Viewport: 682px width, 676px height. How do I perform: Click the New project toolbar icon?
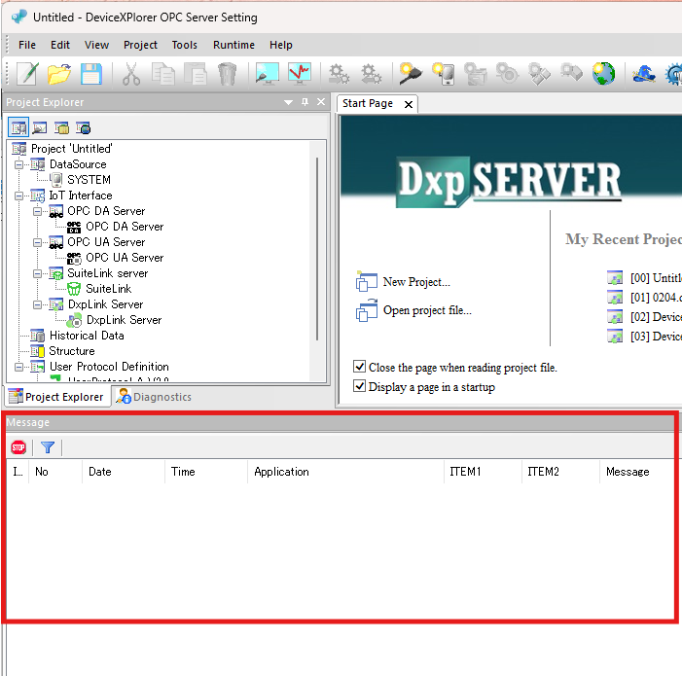pos(26,74)
